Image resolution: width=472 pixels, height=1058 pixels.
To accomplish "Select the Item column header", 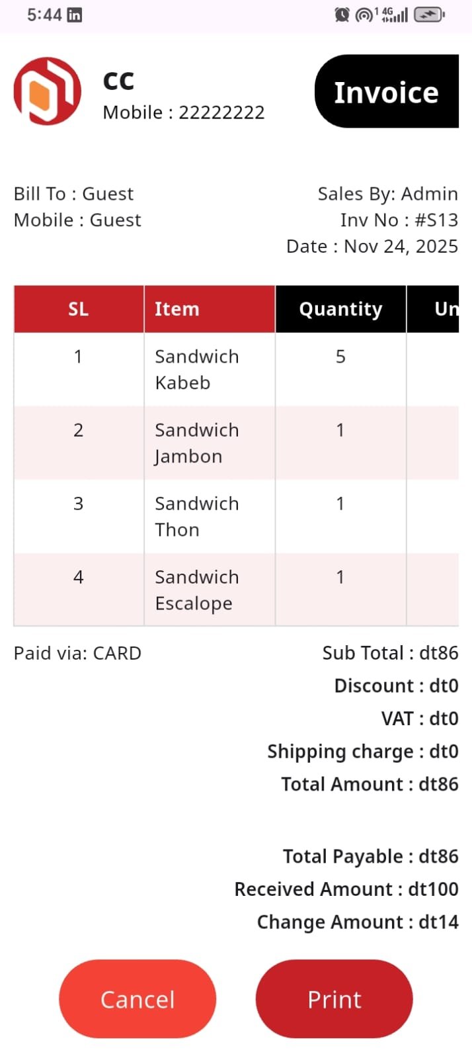I will [209, 309].
